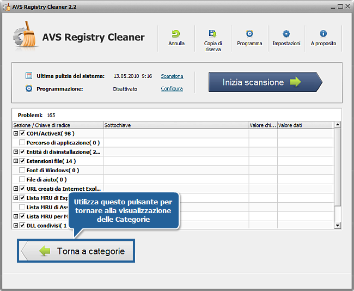Expand the COM/ActiveX category
The height and width of the screenshot is (291, 354).
tap(16, 134)
